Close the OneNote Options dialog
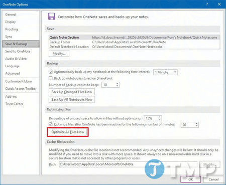This screenshot has width=226, height=185. pos(219,4)
